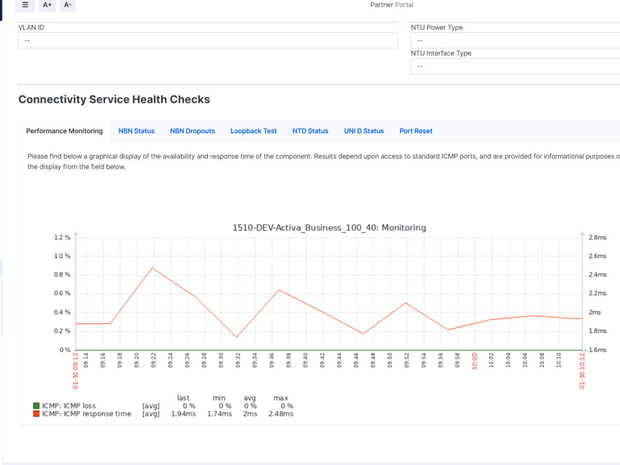
Task: Select the Performance Monitoring tab
Action: click(x=64, y=131)
